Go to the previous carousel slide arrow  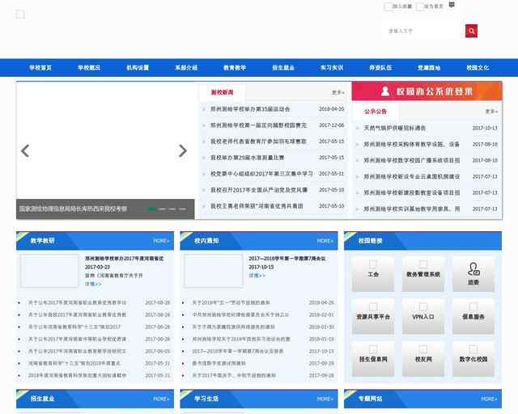tap(25, 151)
